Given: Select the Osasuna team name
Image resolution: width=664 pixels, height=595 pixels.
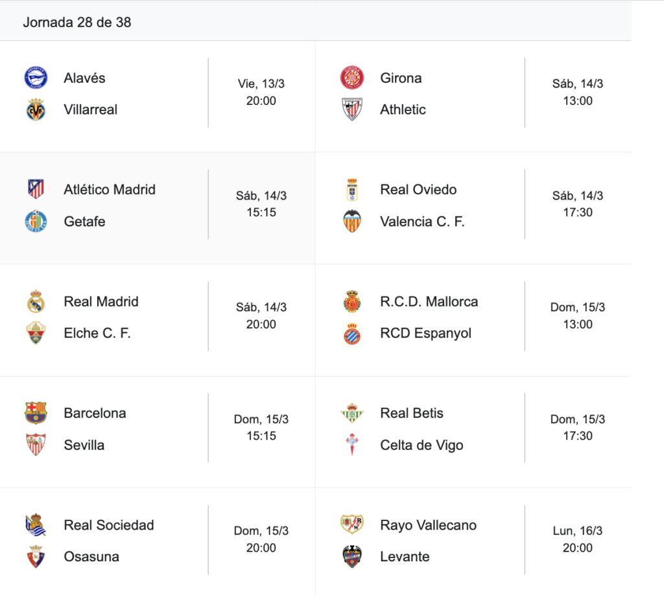Looking at the screenshot, I should pyautogui.click(x=91, y=557).
